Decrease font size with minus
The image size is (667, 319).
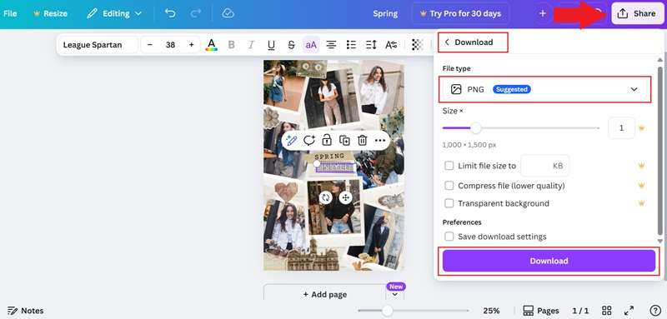click(150, 45)
